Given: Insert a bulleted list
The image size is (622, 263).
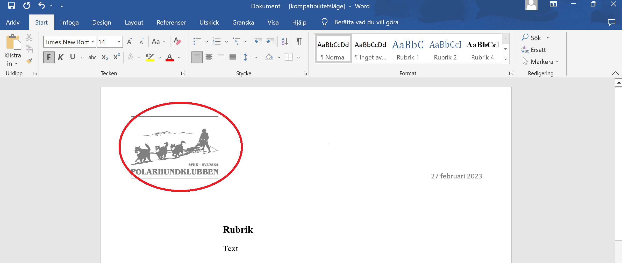Looking at the screenshot, I should tap(197, 41).
